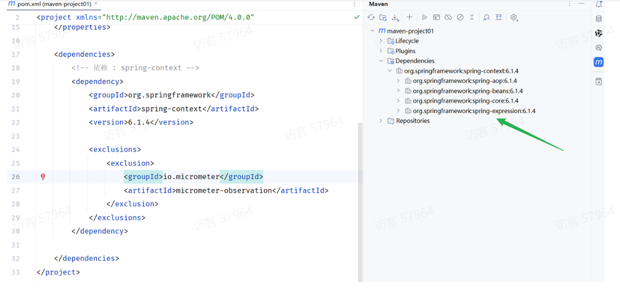Open Notifications bell in right stripe
Image resolution: width=620 pixels, height=290 pixels.
coord(598,4)
